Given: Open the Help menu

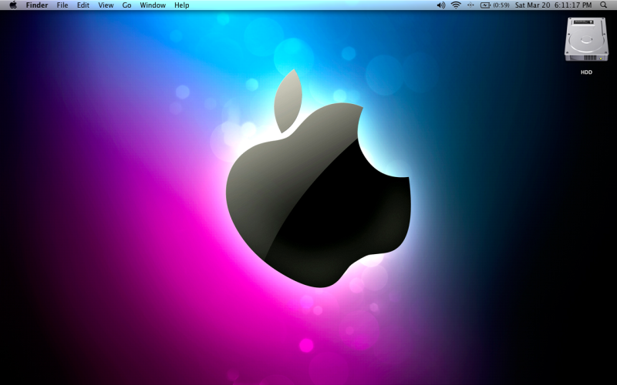Looking at the screenshot, I should (x=182, y=5).
